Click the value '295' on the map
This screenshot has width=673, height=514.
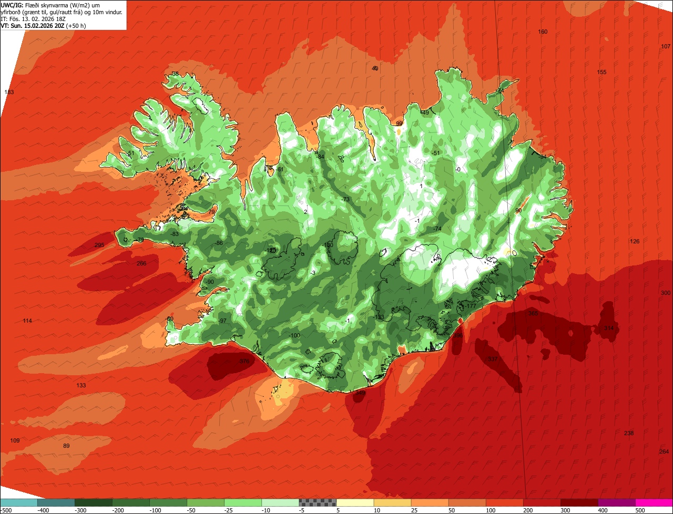(x=99, y=245)
